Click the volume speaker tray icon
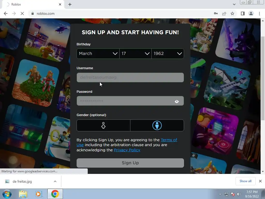 (239, 194)
